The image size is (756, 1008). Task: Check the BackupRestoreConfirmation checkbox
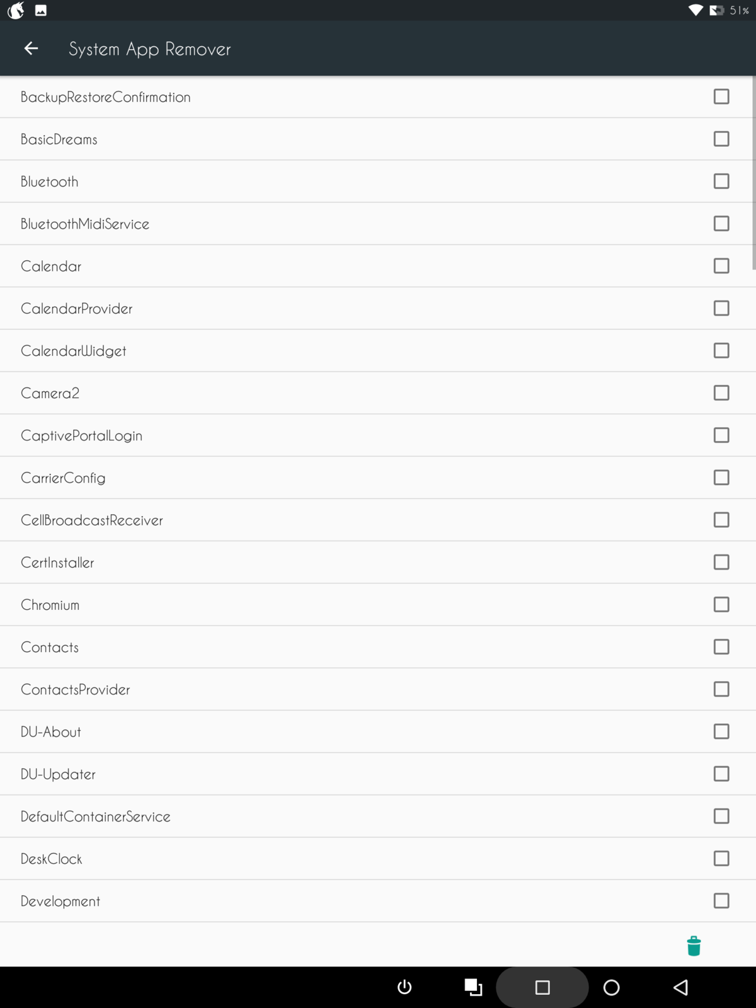pyautogui.click(x=721, y=97)
